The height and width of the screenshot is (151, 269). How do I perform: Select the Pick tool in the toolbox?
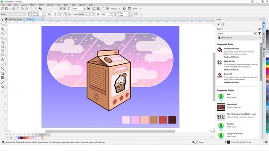pos(3,20)
